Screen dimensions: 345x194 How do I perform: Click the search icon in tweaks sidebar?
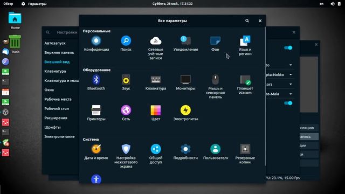(x=47, y=32)
